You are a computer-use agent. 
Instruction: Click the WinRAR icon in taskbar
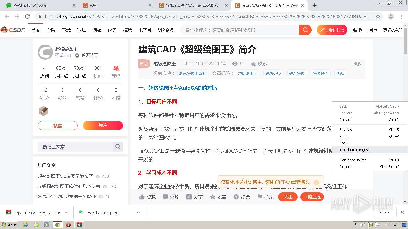point(79,225)
